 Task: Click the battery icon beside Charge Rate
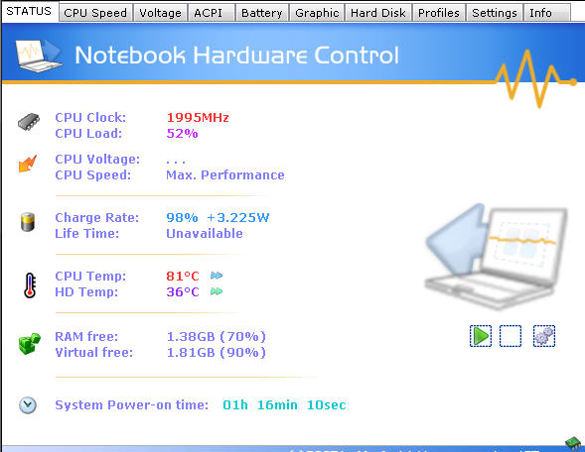pos(28,222)
